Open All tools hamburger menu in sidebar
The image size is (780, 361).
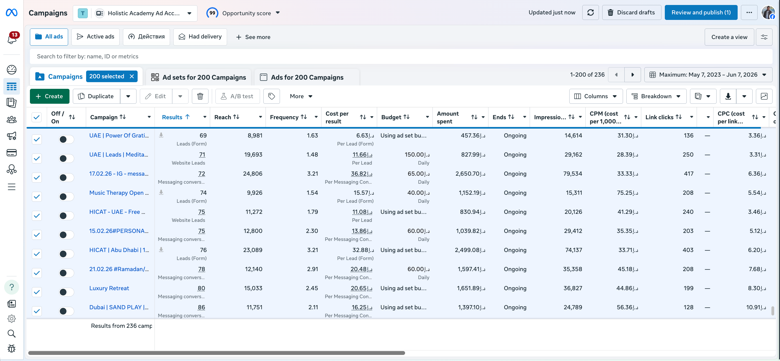point(12,187)
